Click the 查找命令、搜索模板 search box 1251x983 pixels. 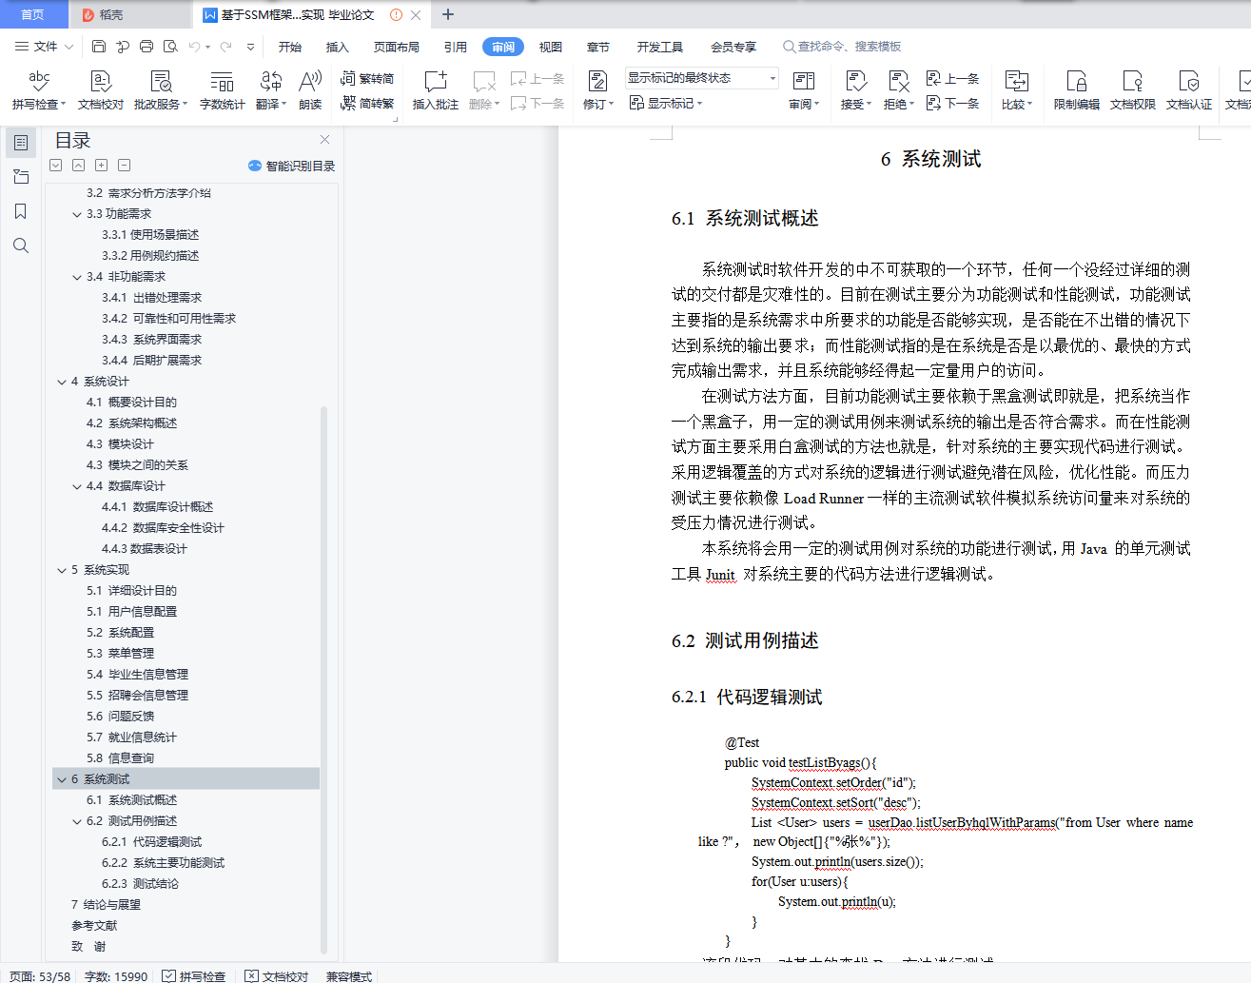(842, 47)
